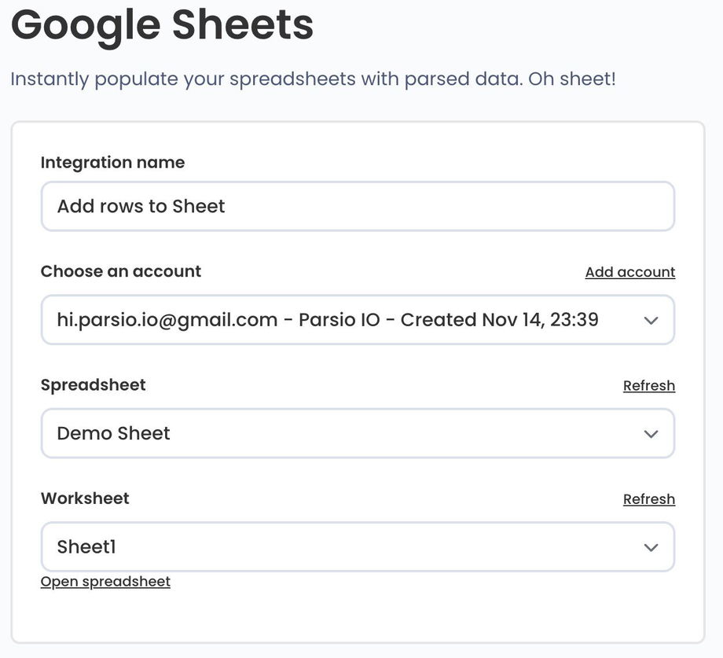Click the Choose an account label
Image resolution: width=723 pixels, height=658 pixels.
tap(120, 270)
